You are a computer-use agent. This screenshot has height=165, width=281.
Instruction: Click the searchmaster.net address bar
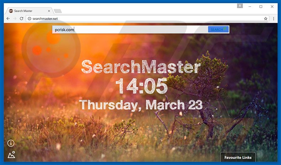tap(147, 18)
